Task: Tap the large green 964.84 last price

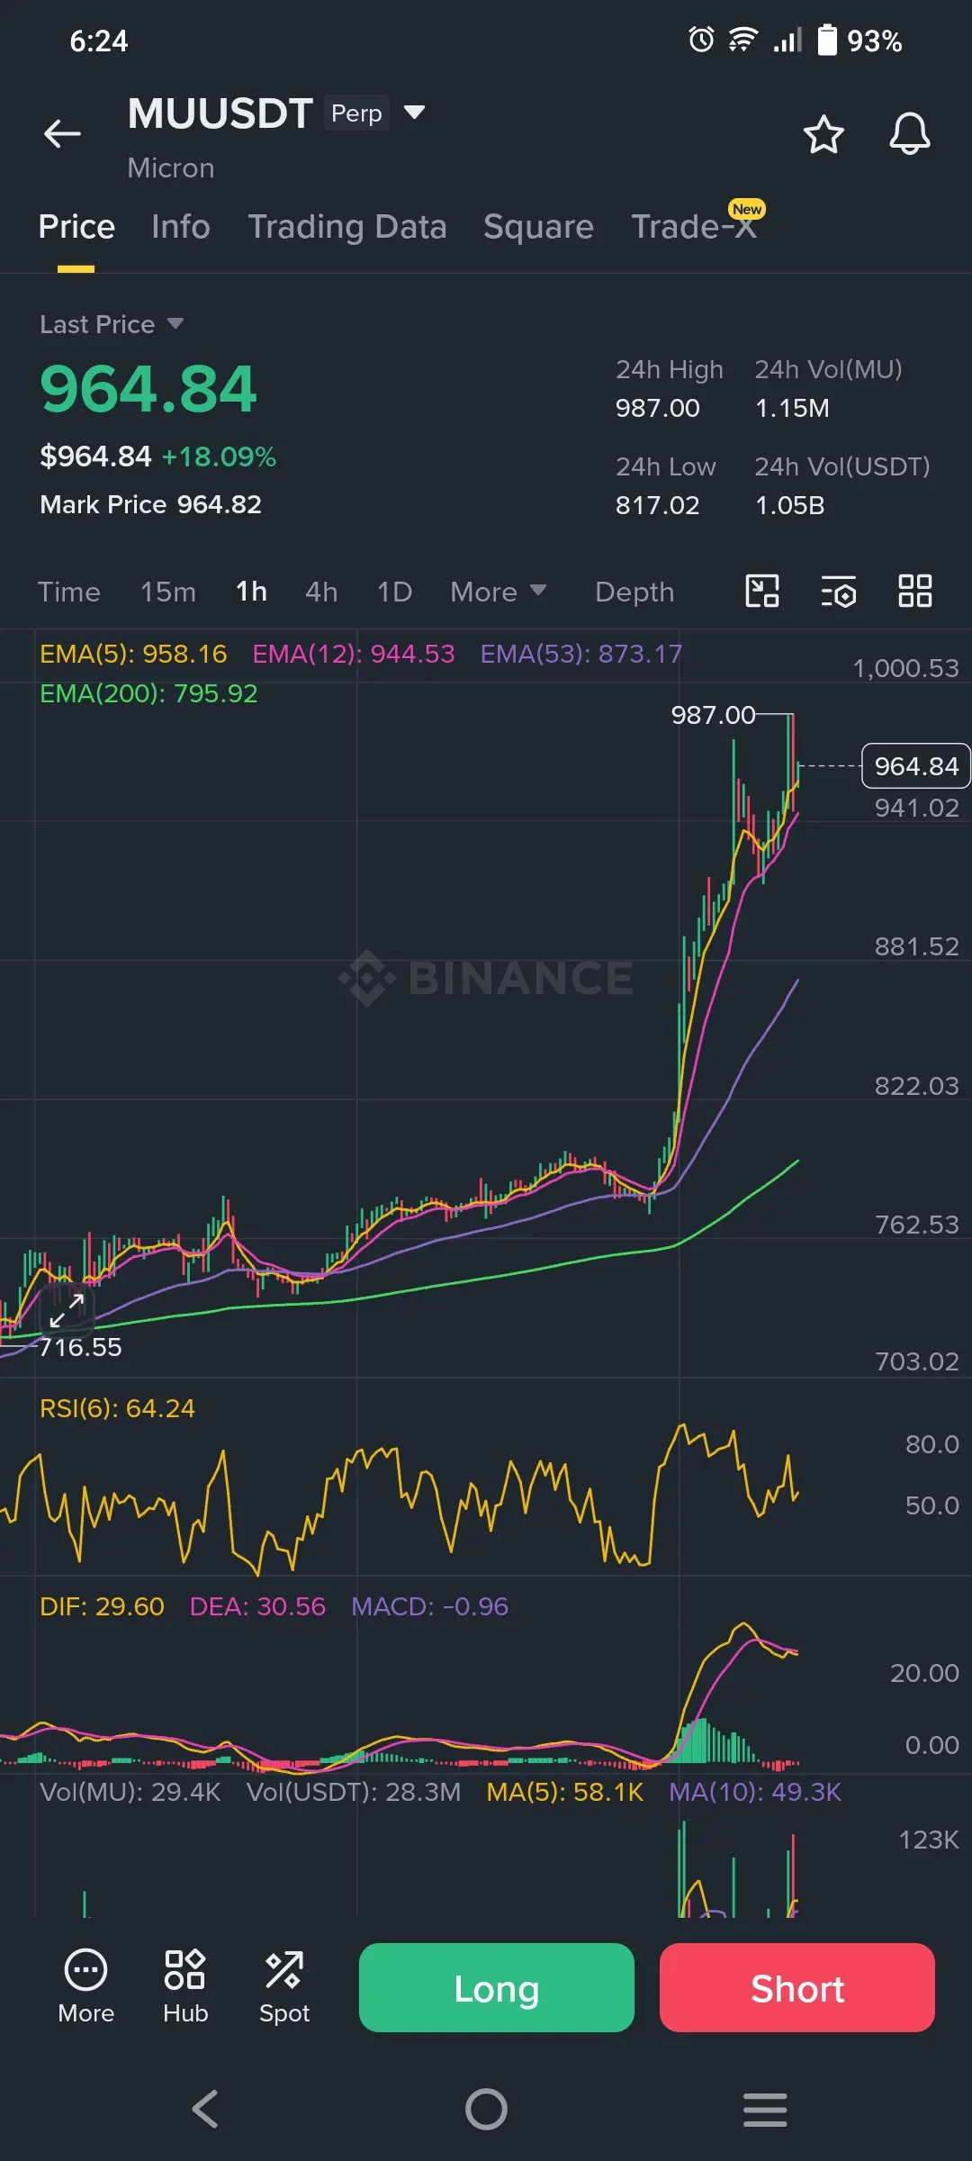Action: (148, 390)
